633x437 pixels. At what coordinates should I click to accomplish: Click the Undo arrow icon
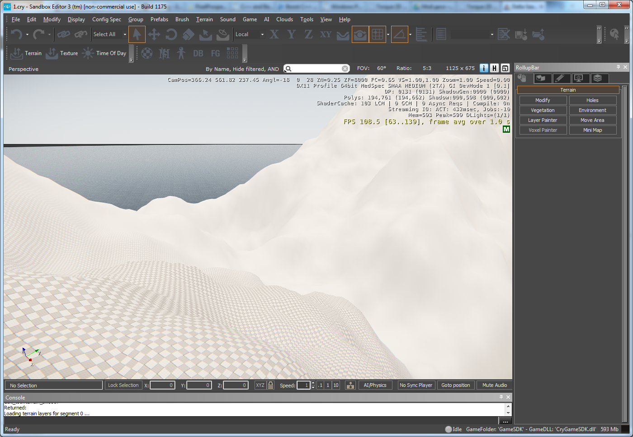[17, 34]
